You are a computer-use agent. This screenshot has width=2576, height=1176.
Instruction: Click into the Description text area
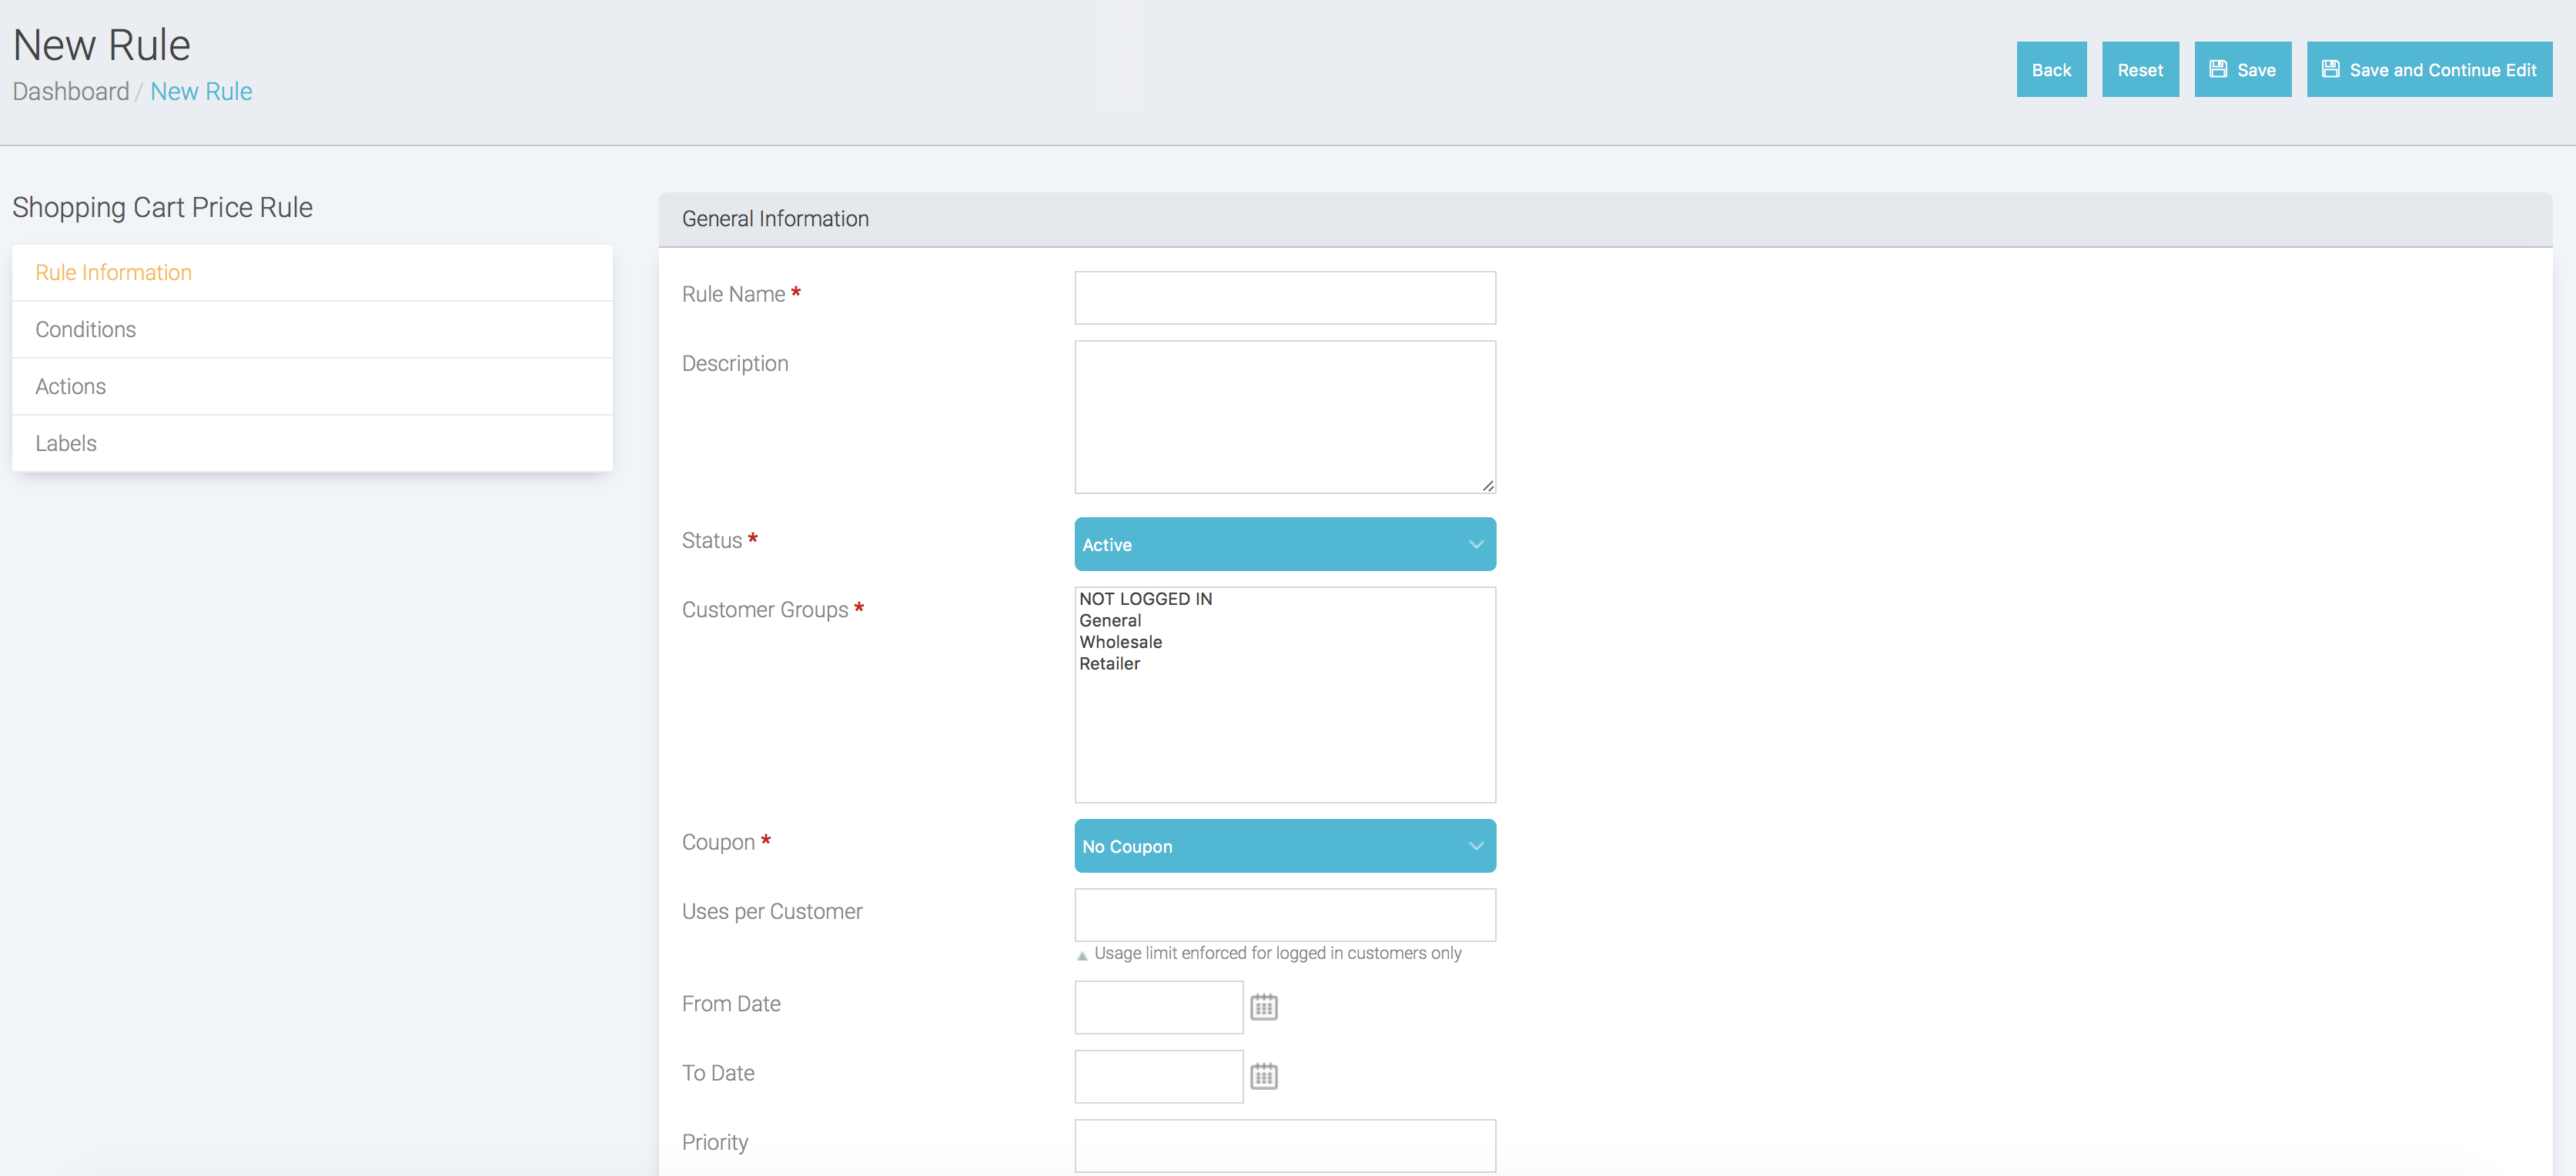point(1284,416)
